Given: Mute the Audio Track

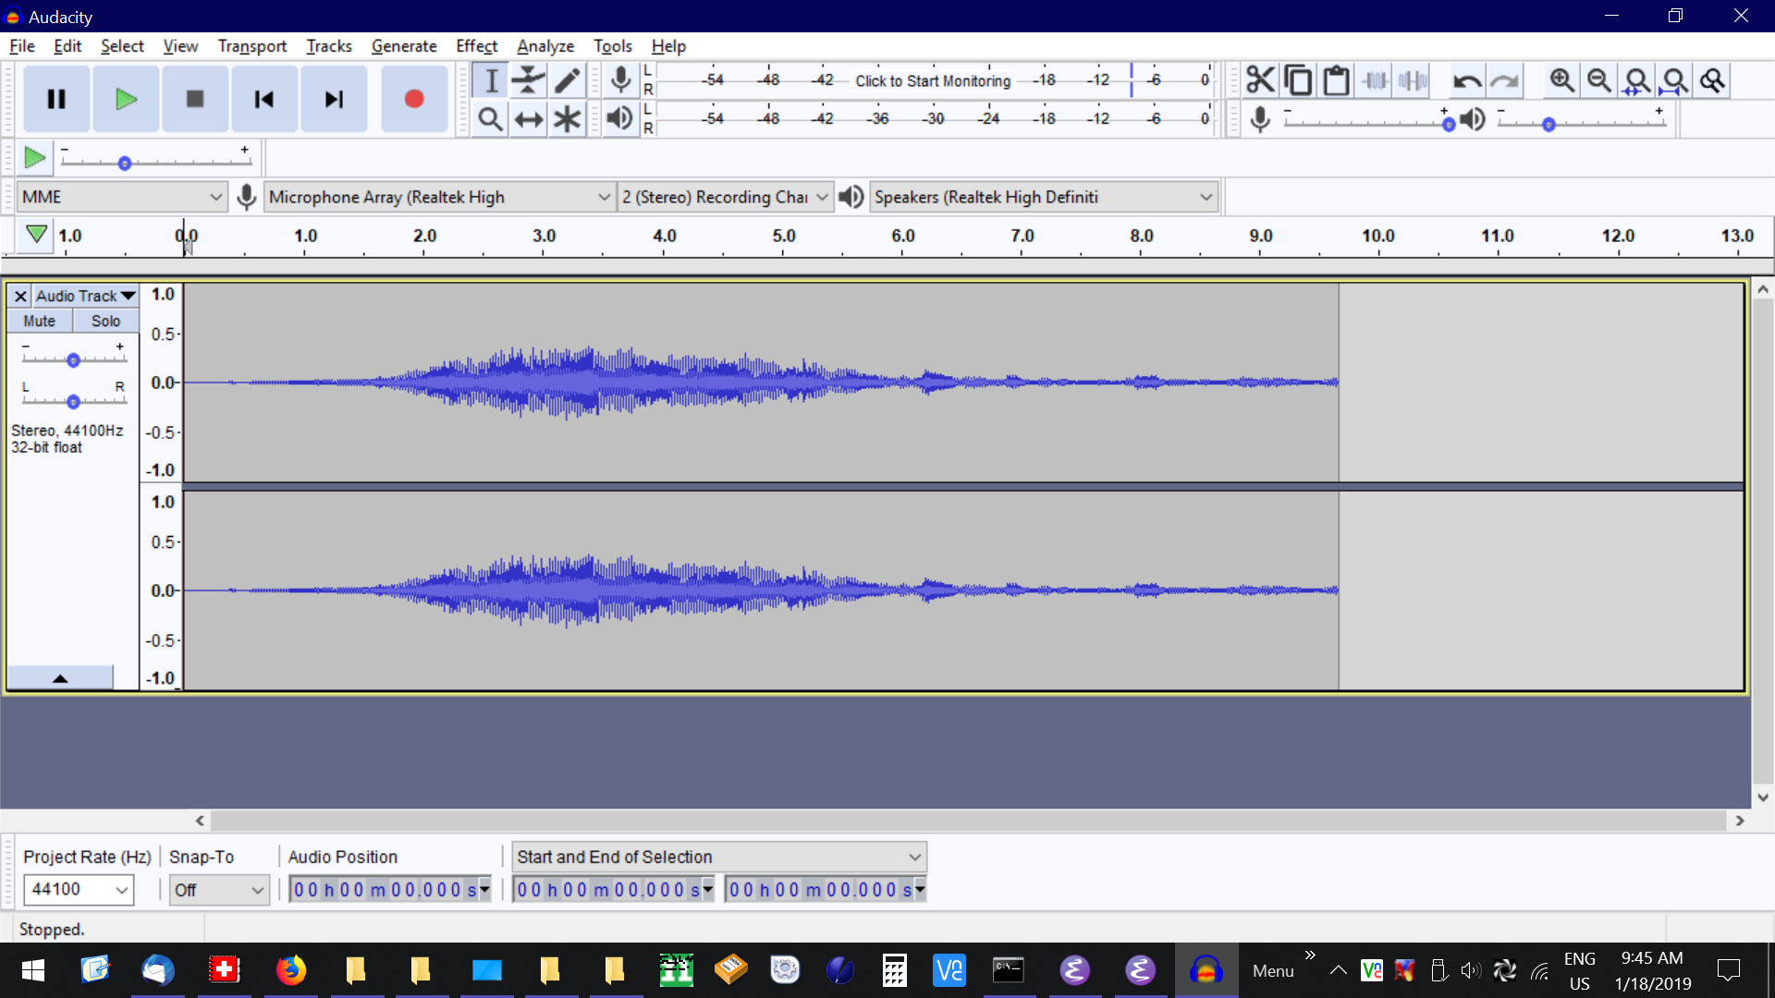Looking at the screenshot, I should [x=39, y=321].
